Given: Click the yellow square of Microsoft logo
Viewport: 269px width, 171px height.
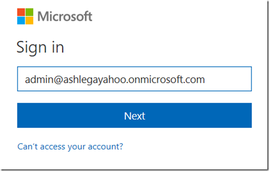Looking at the screenshot, I should click(29, 20).
